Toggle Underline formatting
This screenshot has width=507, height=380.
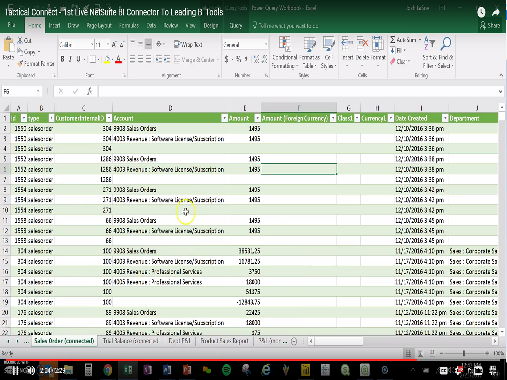tap(78, 59)
